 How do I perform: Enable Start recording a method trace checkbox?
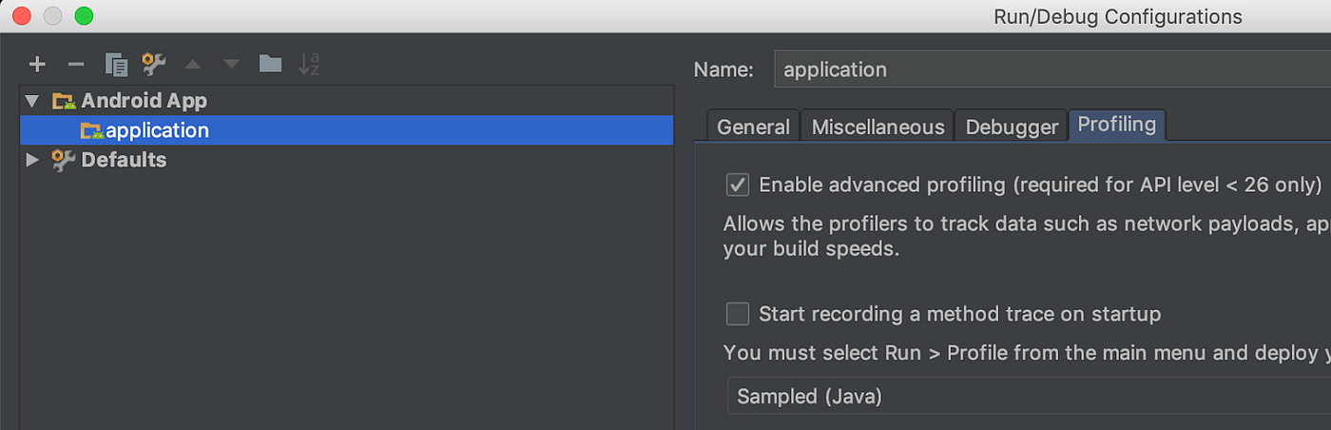pyautogui.click(x=738, y=314)
